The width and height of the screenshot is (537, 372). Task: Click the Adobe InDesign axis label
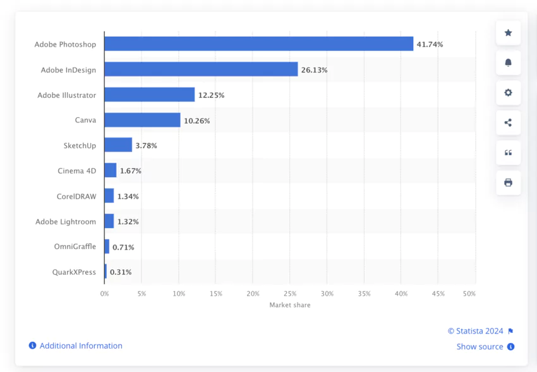click(69, 70)
